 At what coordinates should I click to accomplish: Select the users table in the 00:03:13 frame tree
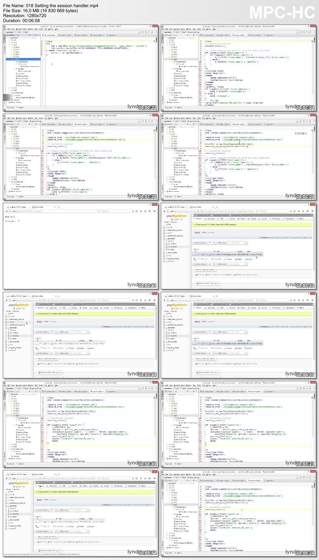[172, 249]
